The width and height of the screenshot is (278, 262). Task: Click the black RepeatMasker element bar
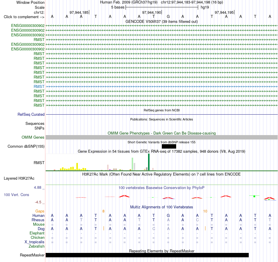click(147, 255)
